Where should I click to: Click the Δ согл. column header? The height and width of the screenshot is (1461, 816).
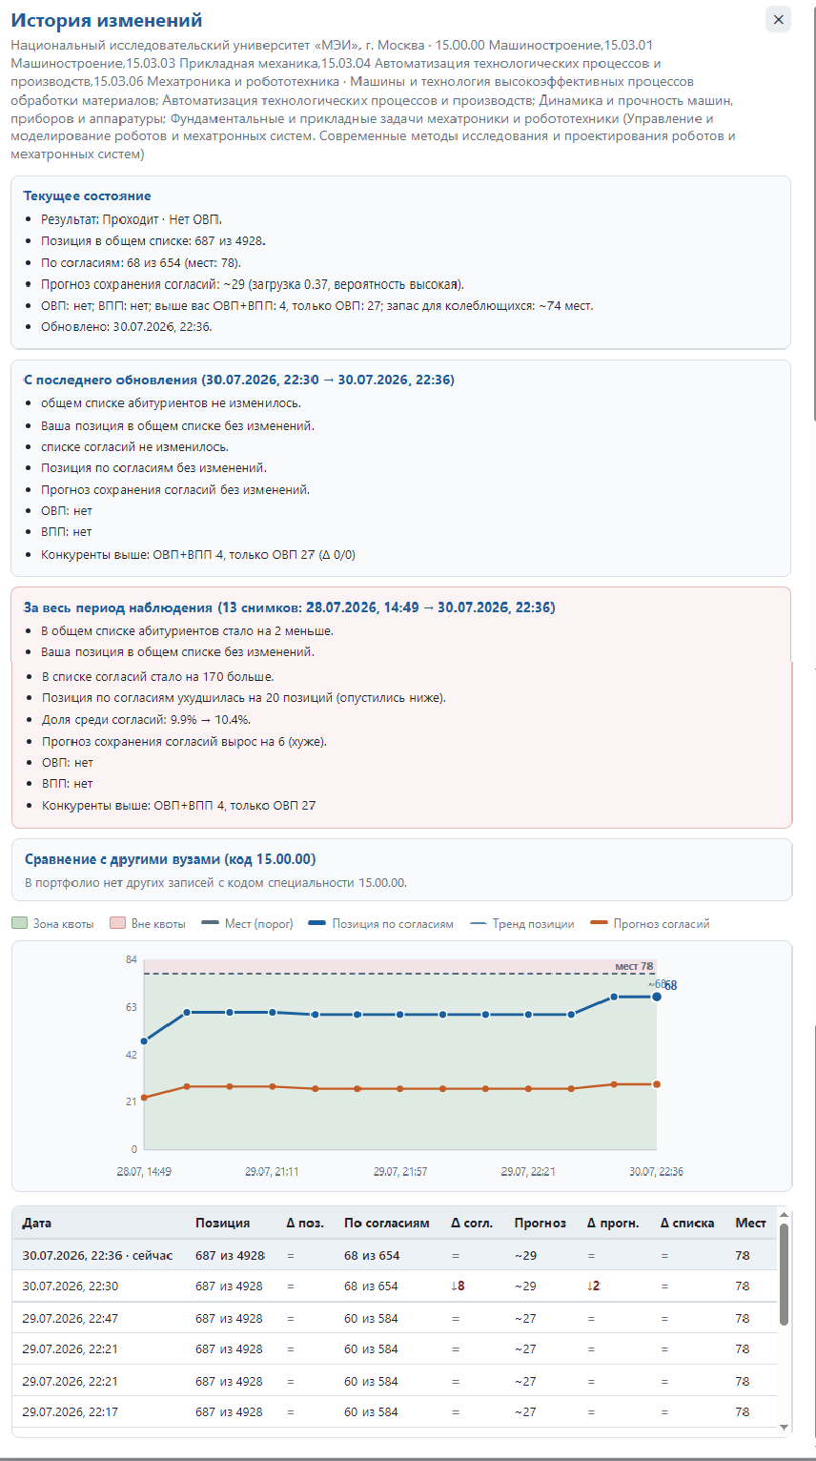[x=472, y=1223]
